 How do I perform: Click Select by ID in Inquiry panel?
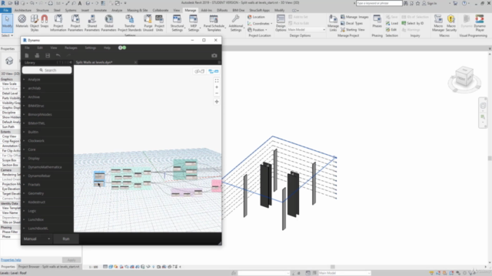413,23
